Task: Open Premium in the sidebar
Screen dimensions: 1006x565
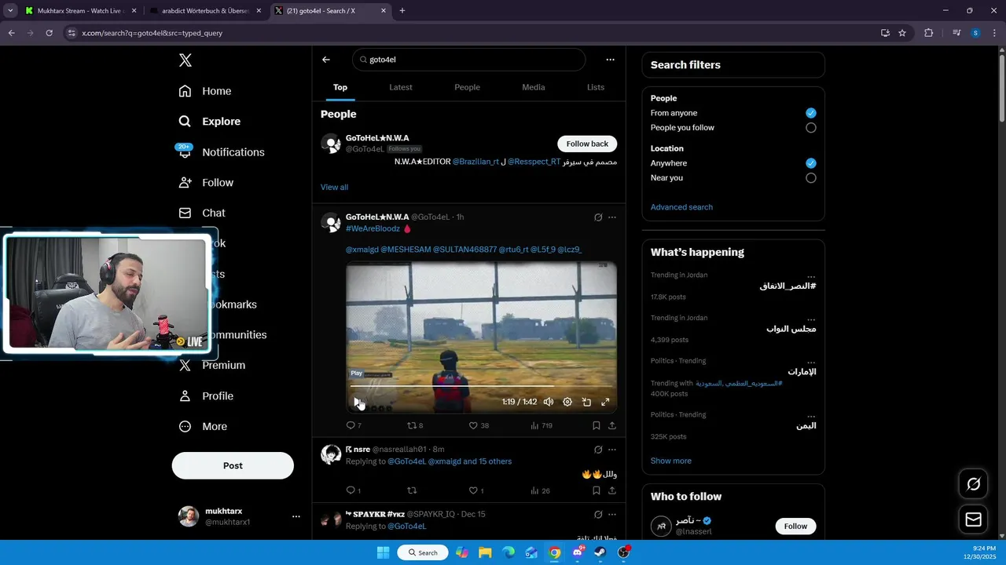Action: [212, 366]
